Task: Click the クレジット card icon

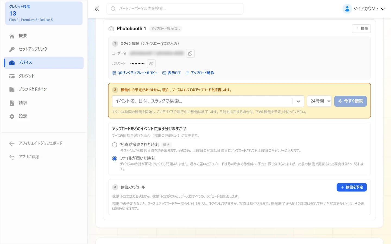Action: pos(12,76)
